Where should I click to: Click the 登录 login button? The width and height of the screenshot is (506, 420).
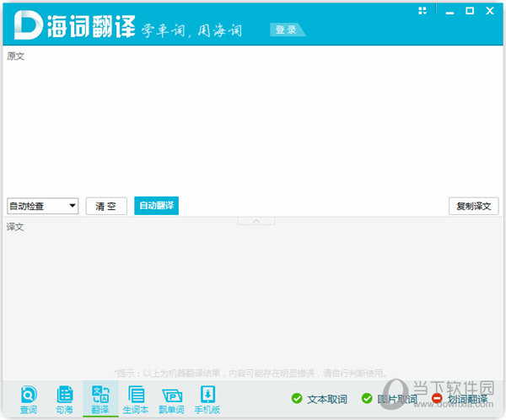click(x=287, y=30)
